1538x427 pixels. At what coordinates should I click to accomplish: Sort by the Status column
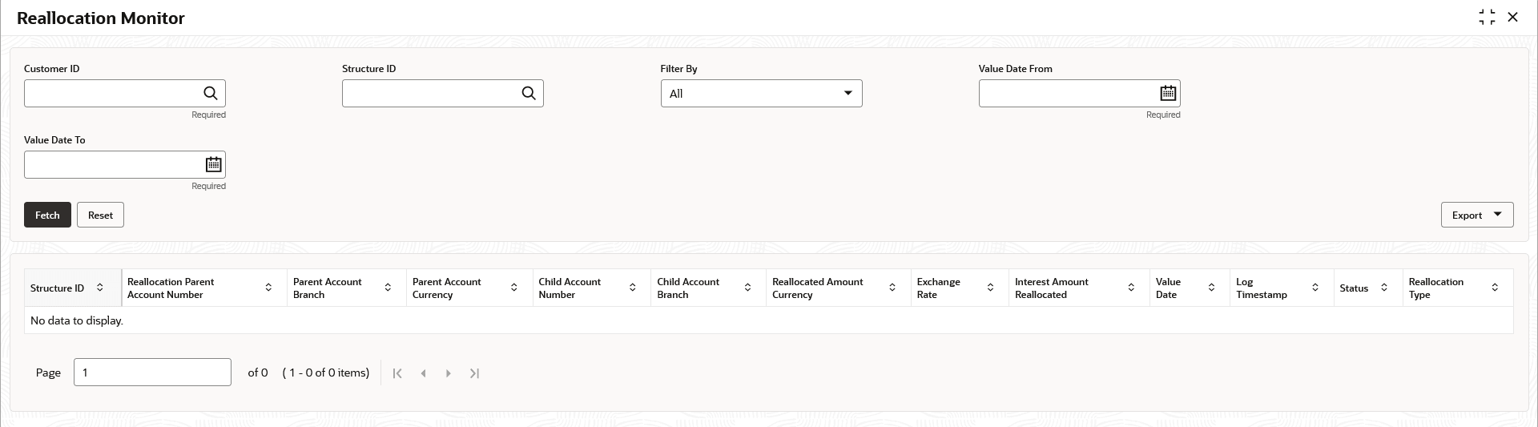coord(1384,288)
